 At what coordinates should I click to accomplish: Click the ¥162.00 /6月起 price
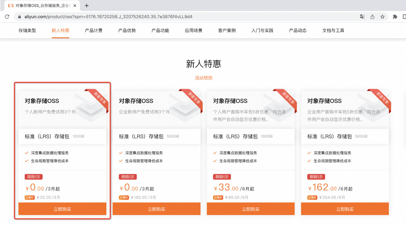pyautogui.click(x=330, y=187)
